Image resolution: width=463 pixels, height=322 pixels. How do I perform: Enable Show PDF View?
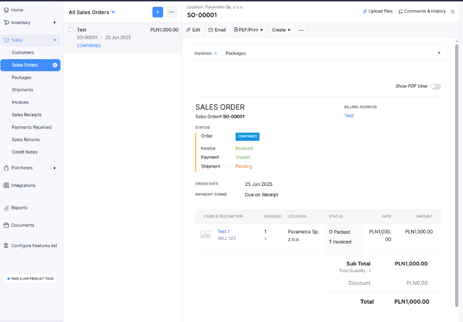pos(435,86)
